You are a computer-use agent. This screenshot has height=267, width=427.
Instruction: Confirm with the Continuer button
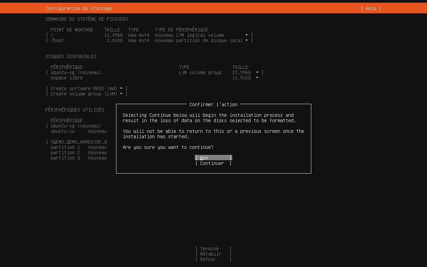pyautogui.click(x=213, y=163)
